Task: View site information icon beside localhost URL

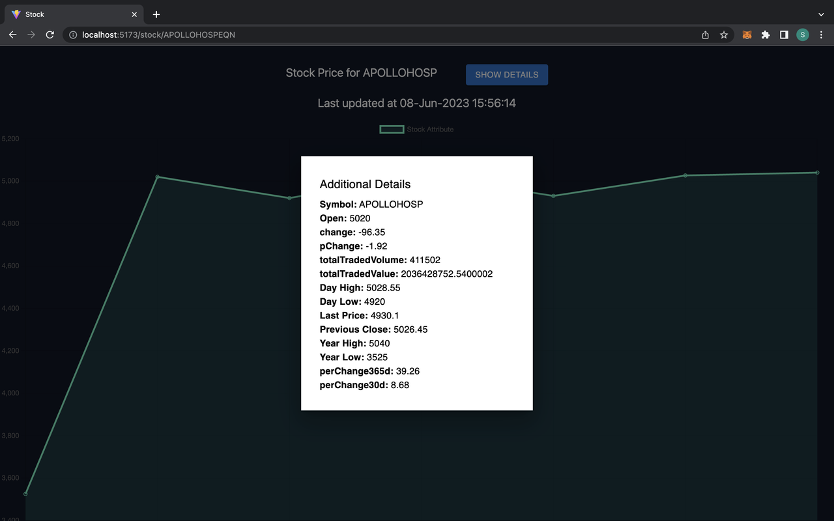Action: (x=73, y=35)
